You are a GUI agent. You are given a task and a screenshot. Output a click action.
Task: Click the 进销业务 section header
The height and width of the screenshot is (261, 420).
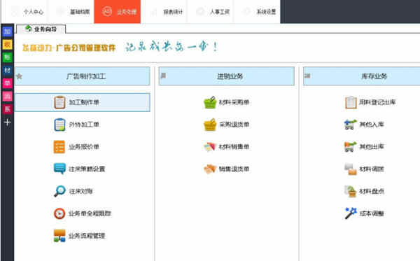point(226,76)
